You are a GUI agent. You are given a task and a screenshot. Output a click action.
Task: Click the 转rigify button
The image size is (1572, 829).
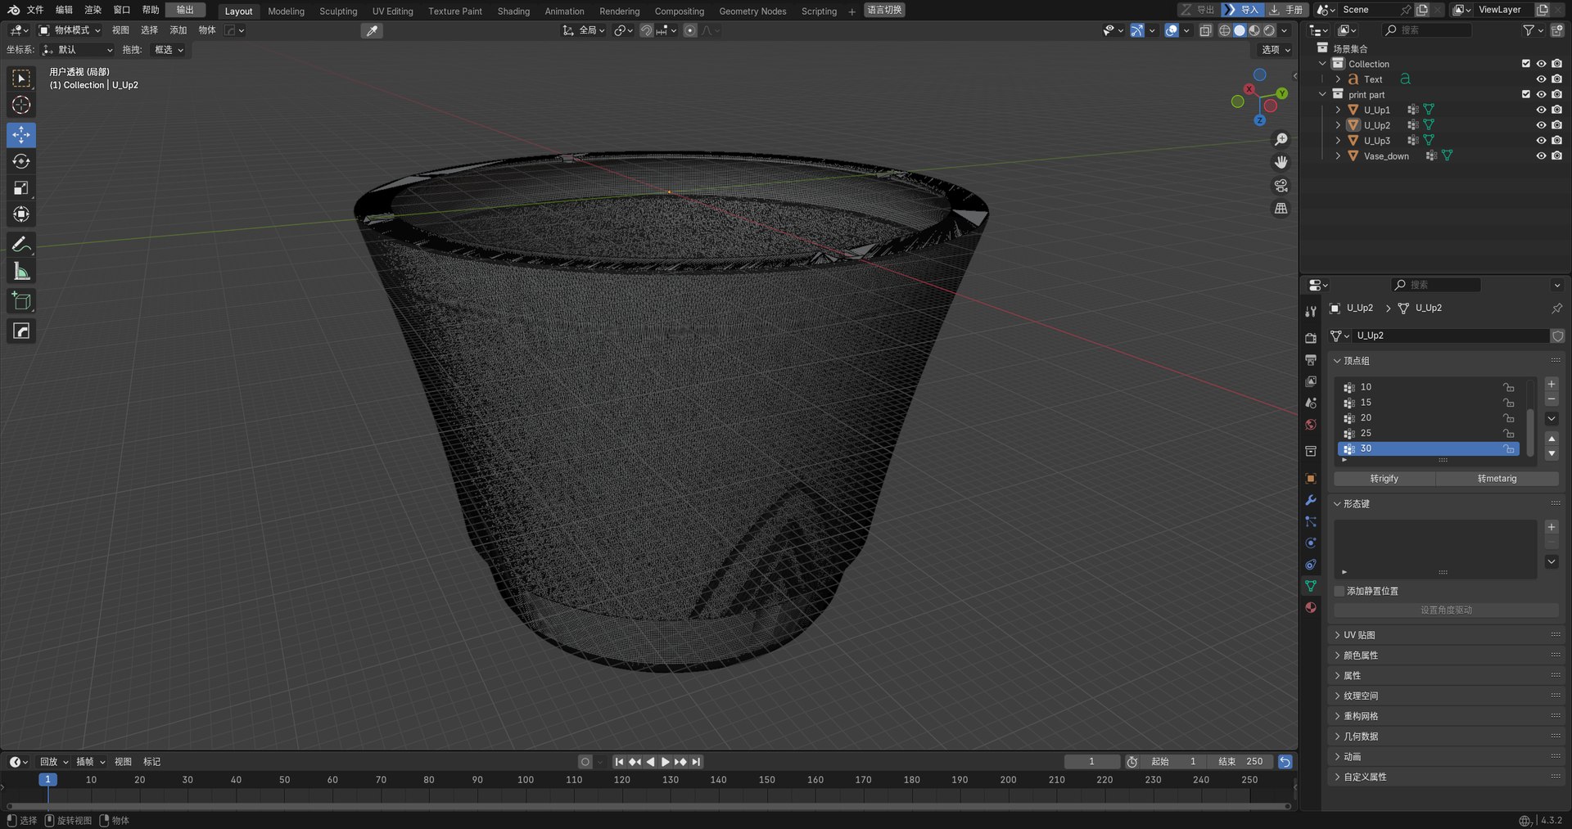[x=1385, y=479]
